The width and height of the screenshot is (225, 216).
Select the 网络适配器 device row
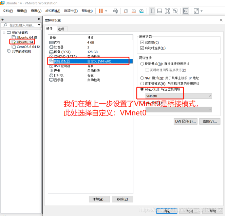[x=90, y=61]
